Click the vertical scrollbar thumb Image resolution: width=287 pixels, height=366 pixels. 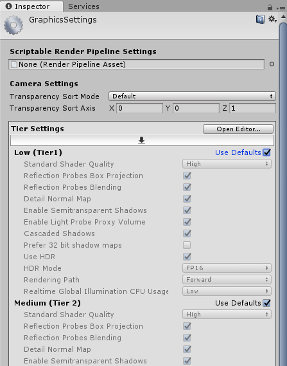tap(283, 194)
